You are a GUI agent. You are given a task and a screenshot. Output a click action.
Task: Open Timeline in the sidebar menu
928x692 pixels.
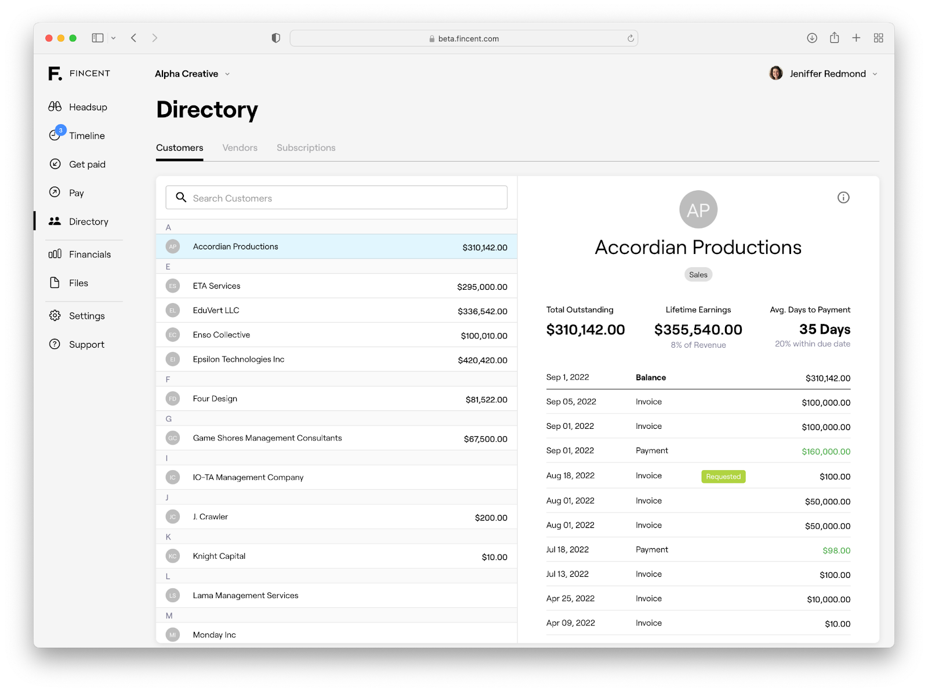point(87,136)
